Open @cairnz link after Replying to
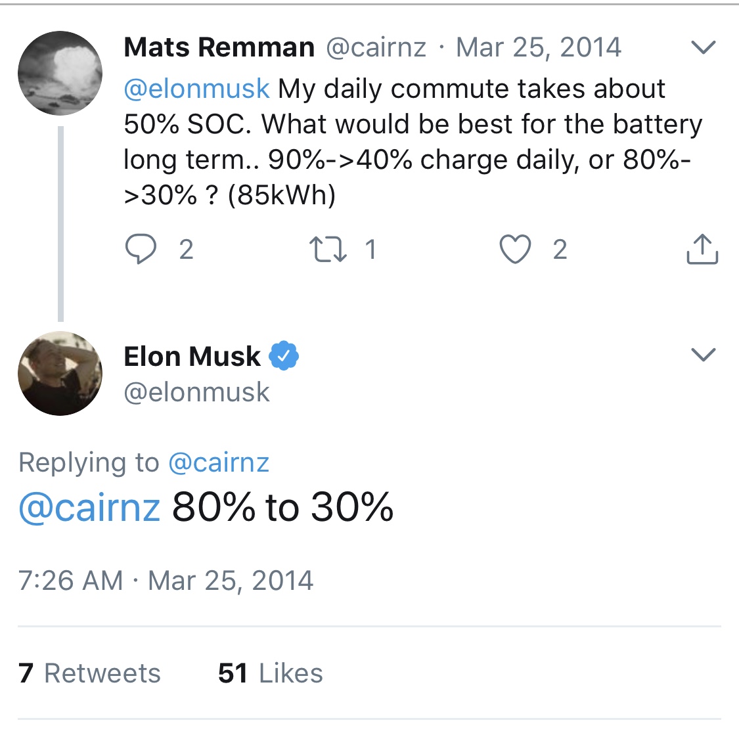Viewport: 739px width, 739px height. click(x=219, y=462)
